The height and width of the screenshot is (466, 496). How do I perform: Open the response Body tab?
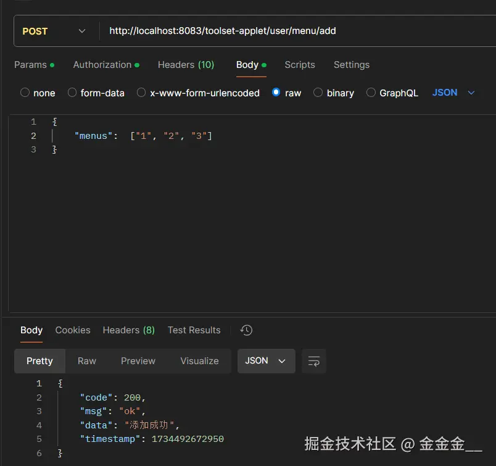click(31, 330)
